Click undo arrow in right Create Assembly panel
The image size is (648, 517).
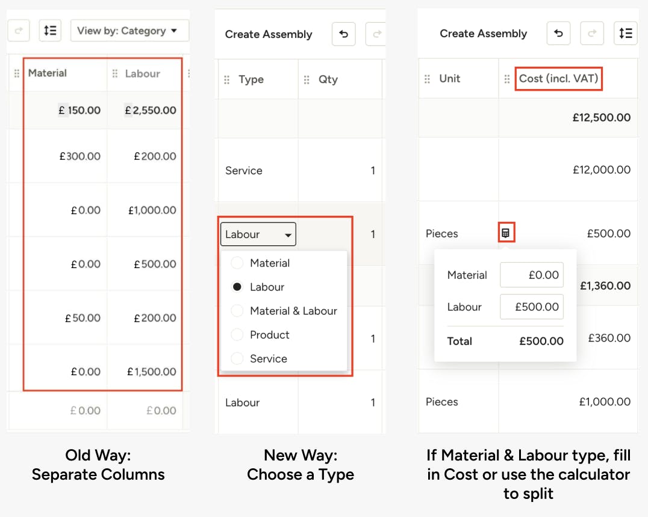click(558, 34)
